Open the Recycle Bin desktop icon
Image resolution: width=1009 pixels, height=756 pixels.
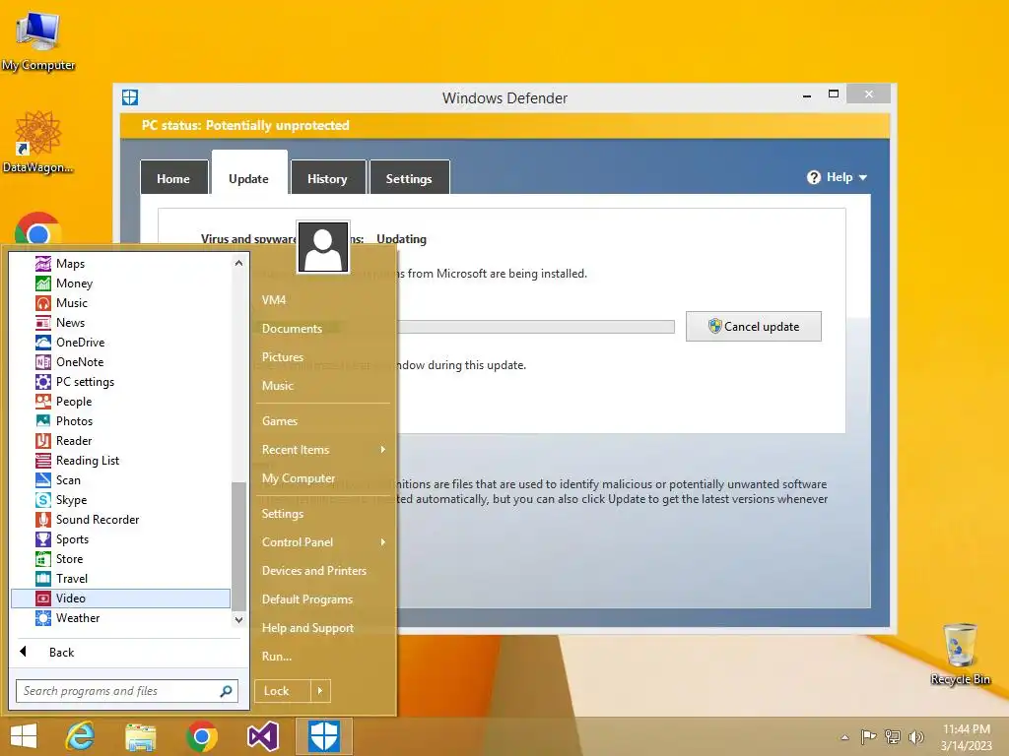[x=960, y=655]
